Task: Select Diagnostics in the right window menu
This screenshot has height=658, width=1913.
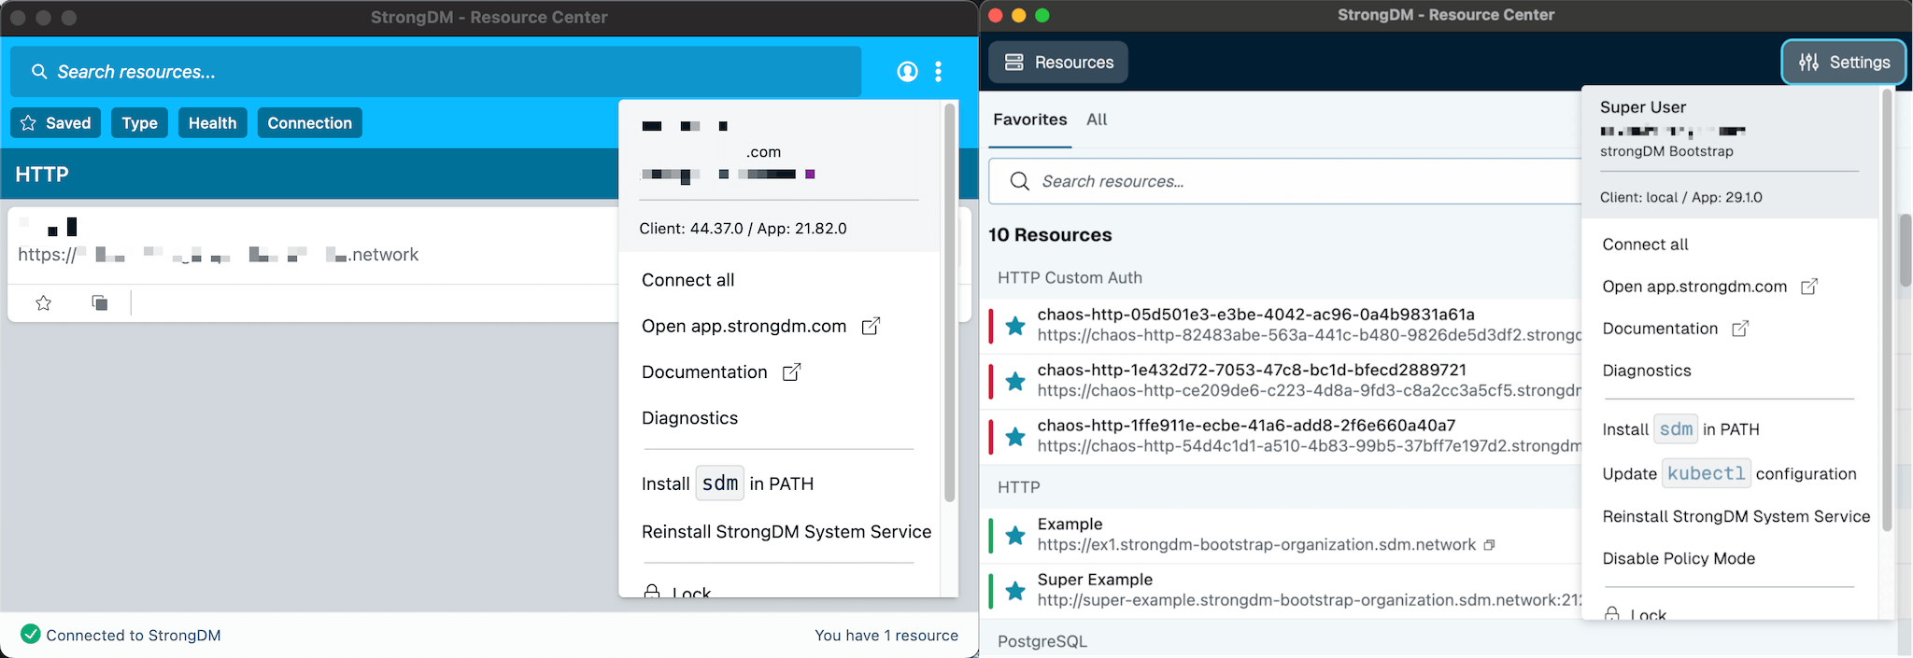Action: [x=1647, y=371]
